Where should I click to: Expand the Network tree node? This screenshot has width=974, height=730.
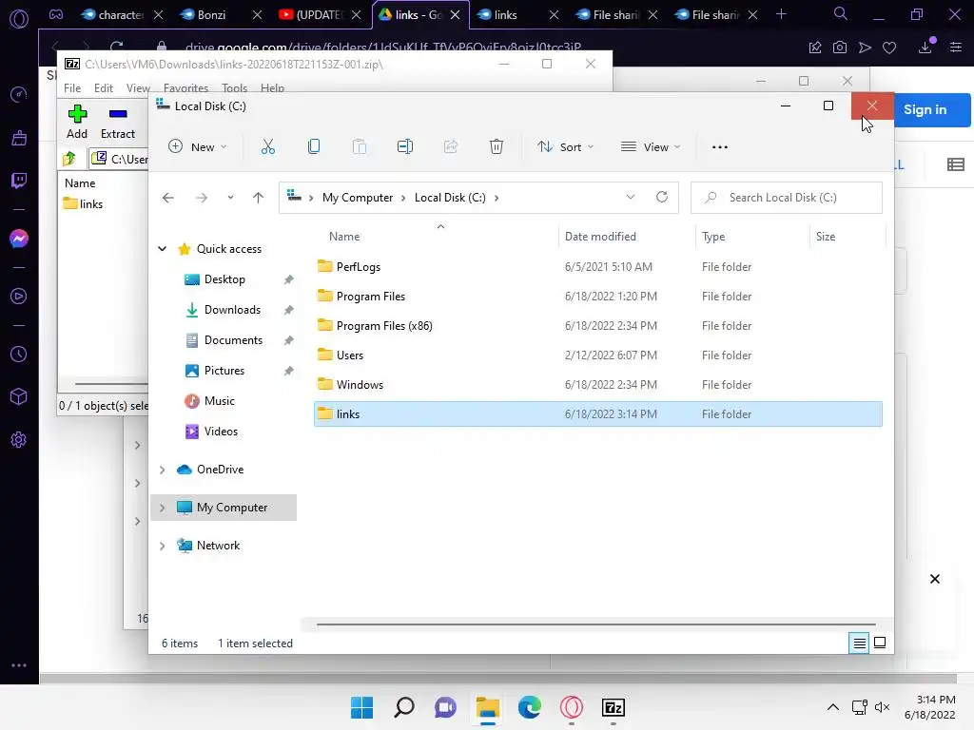(x=162, y=546)
